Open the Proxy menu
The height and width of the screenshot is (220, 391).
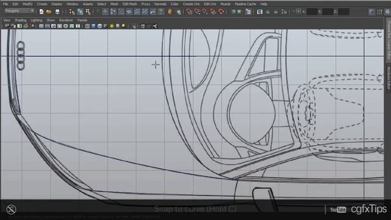tap(145, 4)
